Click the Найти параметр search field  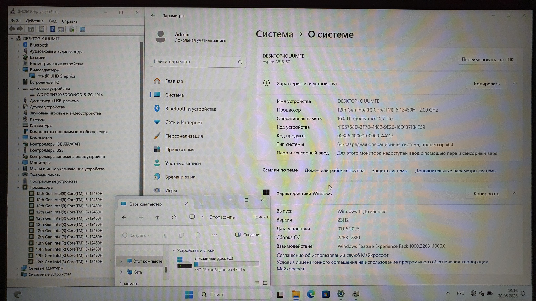click(x=194, y=62)
